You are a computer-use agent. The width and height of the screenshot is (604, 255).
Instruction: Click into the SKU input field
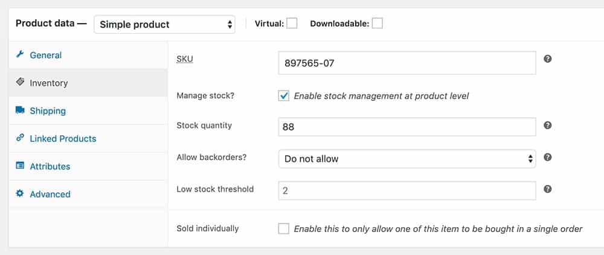407,63
